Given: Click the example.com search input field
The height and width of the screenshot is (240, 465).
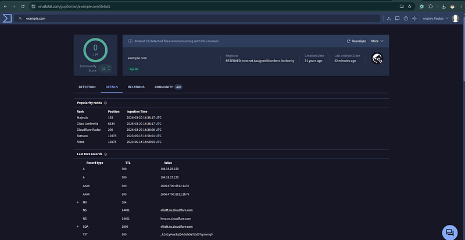Looking at the screenshot, I should coord(197,19).
